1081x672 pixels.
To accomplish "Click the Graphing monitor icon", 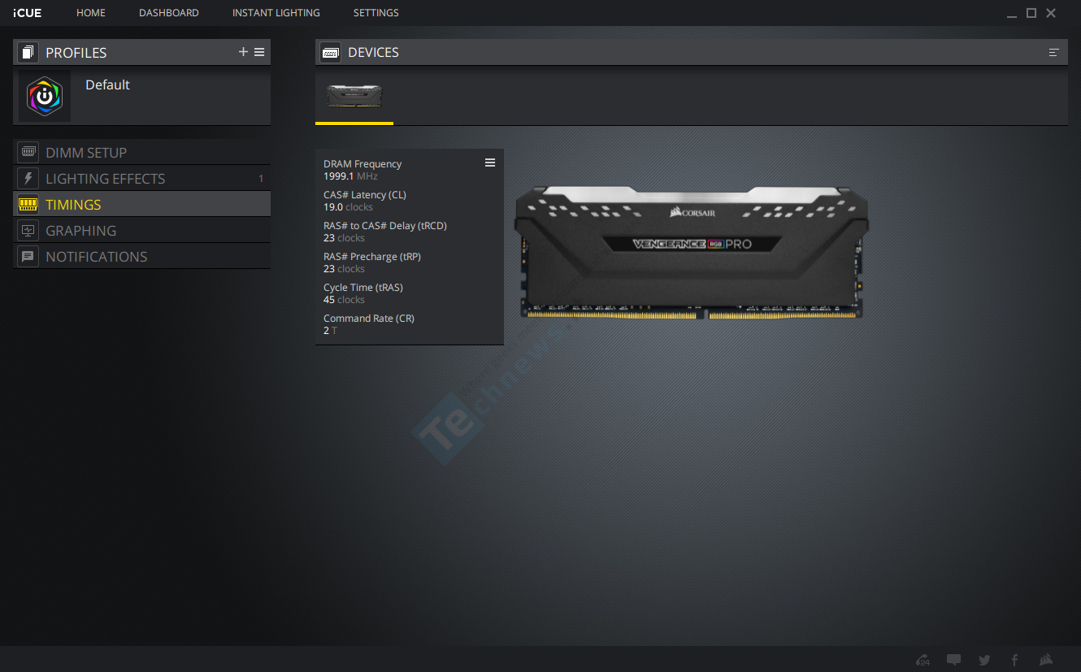I will (28, 230).
